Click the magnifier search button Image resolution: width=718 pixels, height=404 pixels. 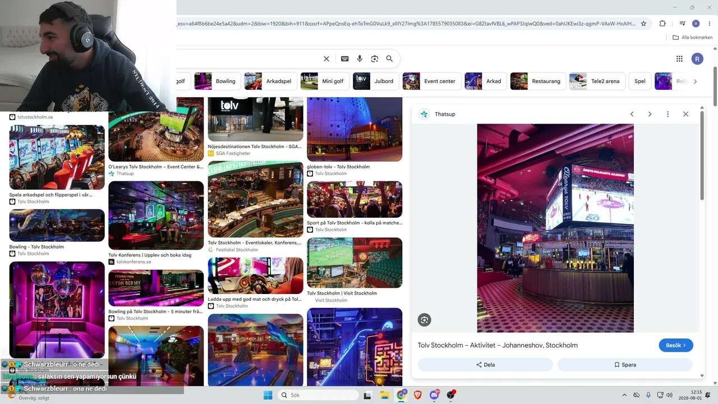coord(389,58)
